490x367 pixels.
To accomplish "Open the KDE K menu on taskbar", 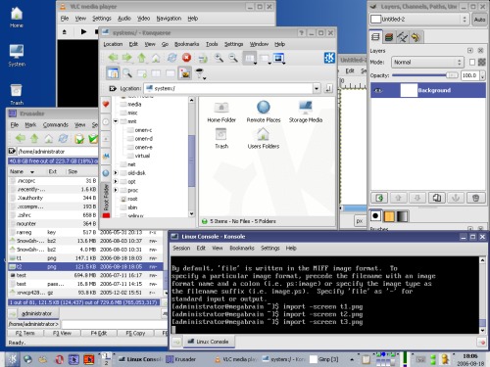I will tap(12, 359).
